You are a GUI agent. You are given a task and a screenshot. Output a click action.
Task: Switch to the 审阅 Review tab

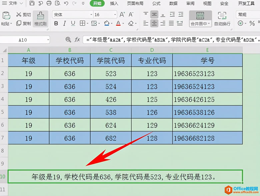190,3
